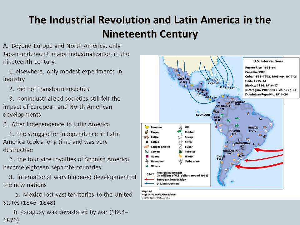Click the tobacco leaf icon beside Cuba on map
Screen dimensions: 300x225
point(208,79)
